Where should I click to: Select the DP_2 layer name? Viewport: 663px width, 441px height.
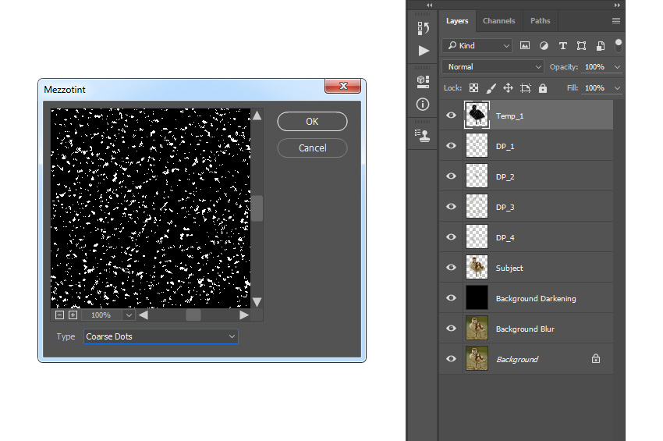click(x=505, y=177)
